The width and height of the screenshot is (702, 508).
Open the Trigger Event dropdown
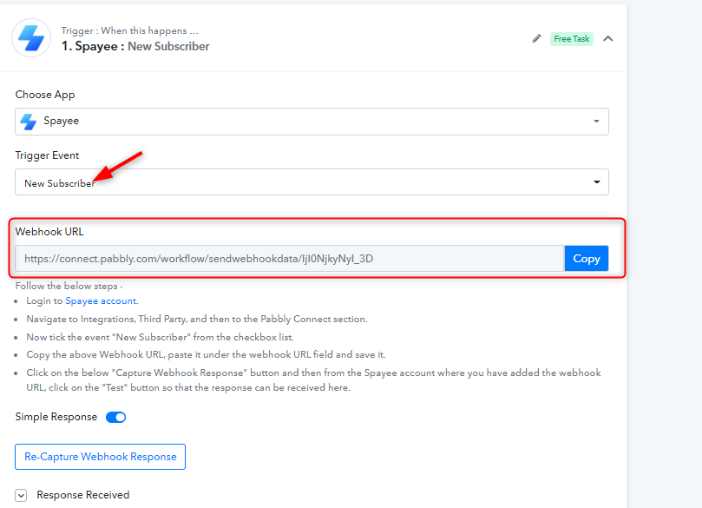coord(312,181)
